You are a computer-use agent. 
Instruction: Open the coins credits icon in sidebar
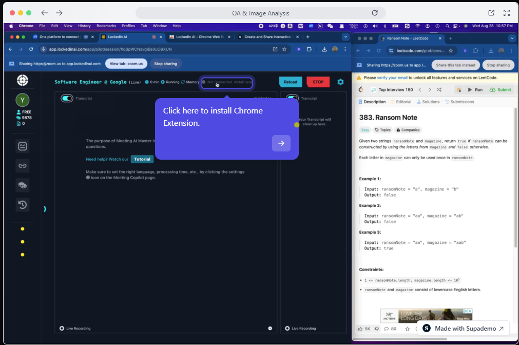point(23,185)
